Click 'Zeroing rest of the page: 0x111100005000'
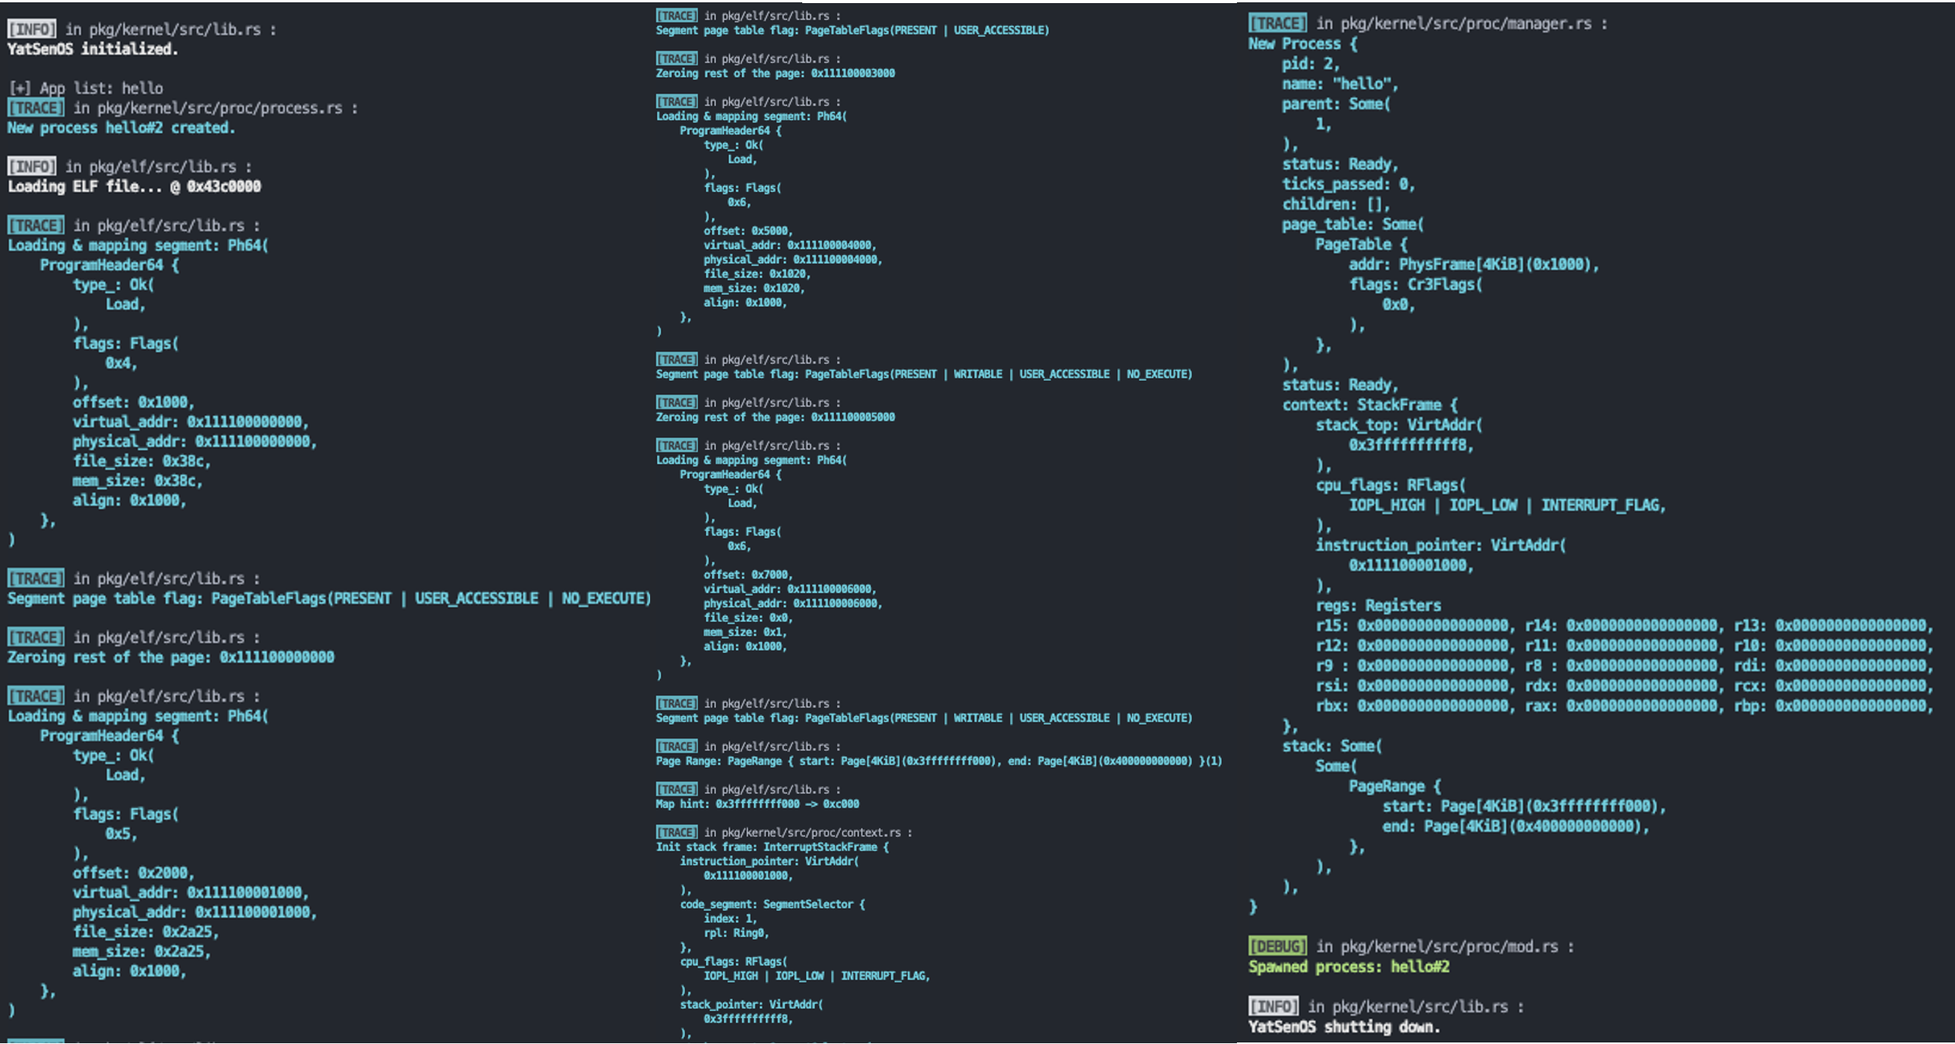1955x1044 pixels. [775, 417]
